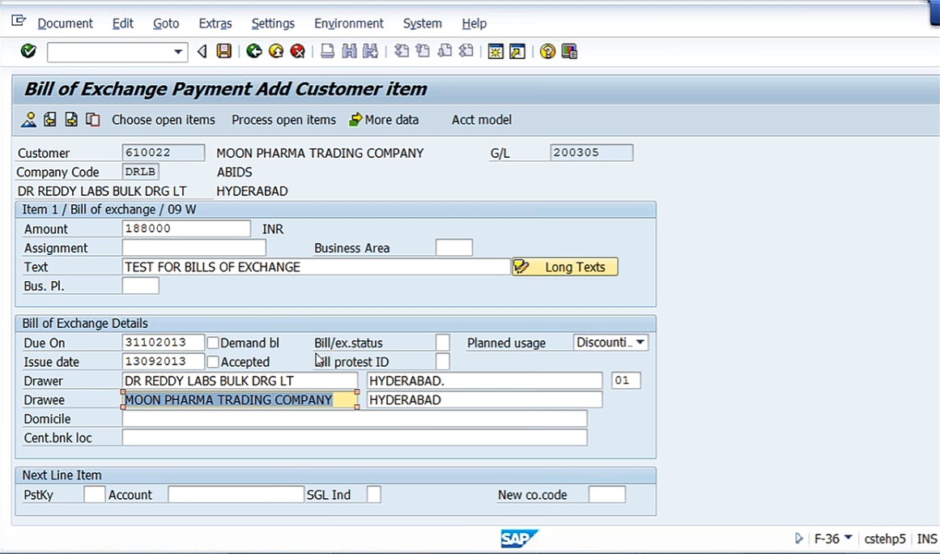Click the Due On date field
Viewport: 940px width, 554px height.
coord(163,343)
